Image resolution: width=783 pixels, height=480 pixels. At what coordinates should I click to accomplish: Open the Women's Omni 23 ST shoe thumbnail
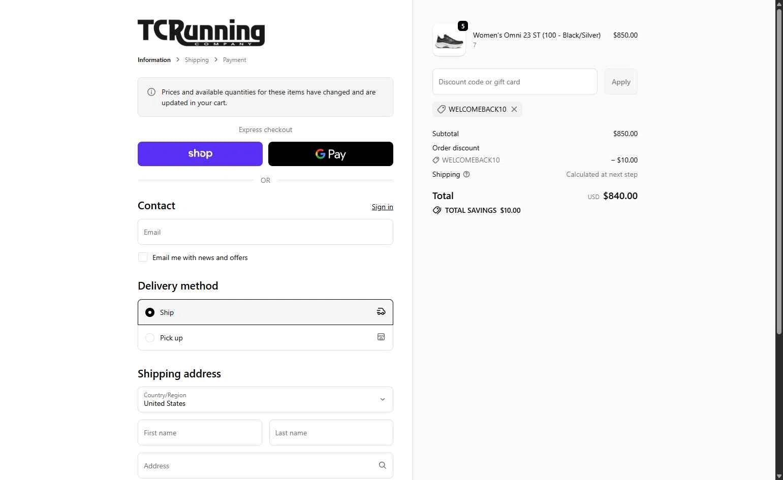[x=449, y=40]
